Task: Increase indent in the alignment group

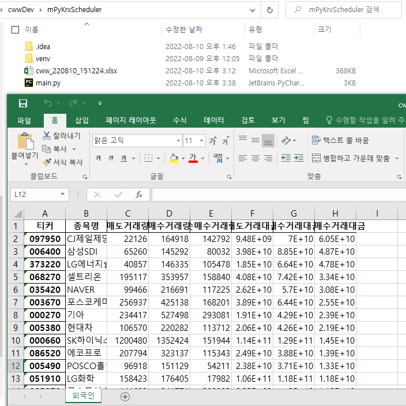Action: 299,158
